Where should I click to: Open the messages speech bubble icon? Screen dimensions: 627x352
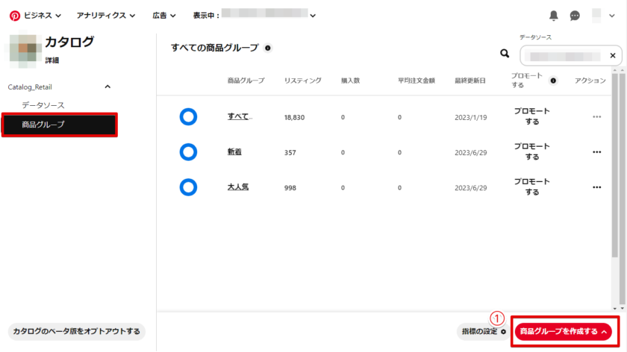coord(575,15)
